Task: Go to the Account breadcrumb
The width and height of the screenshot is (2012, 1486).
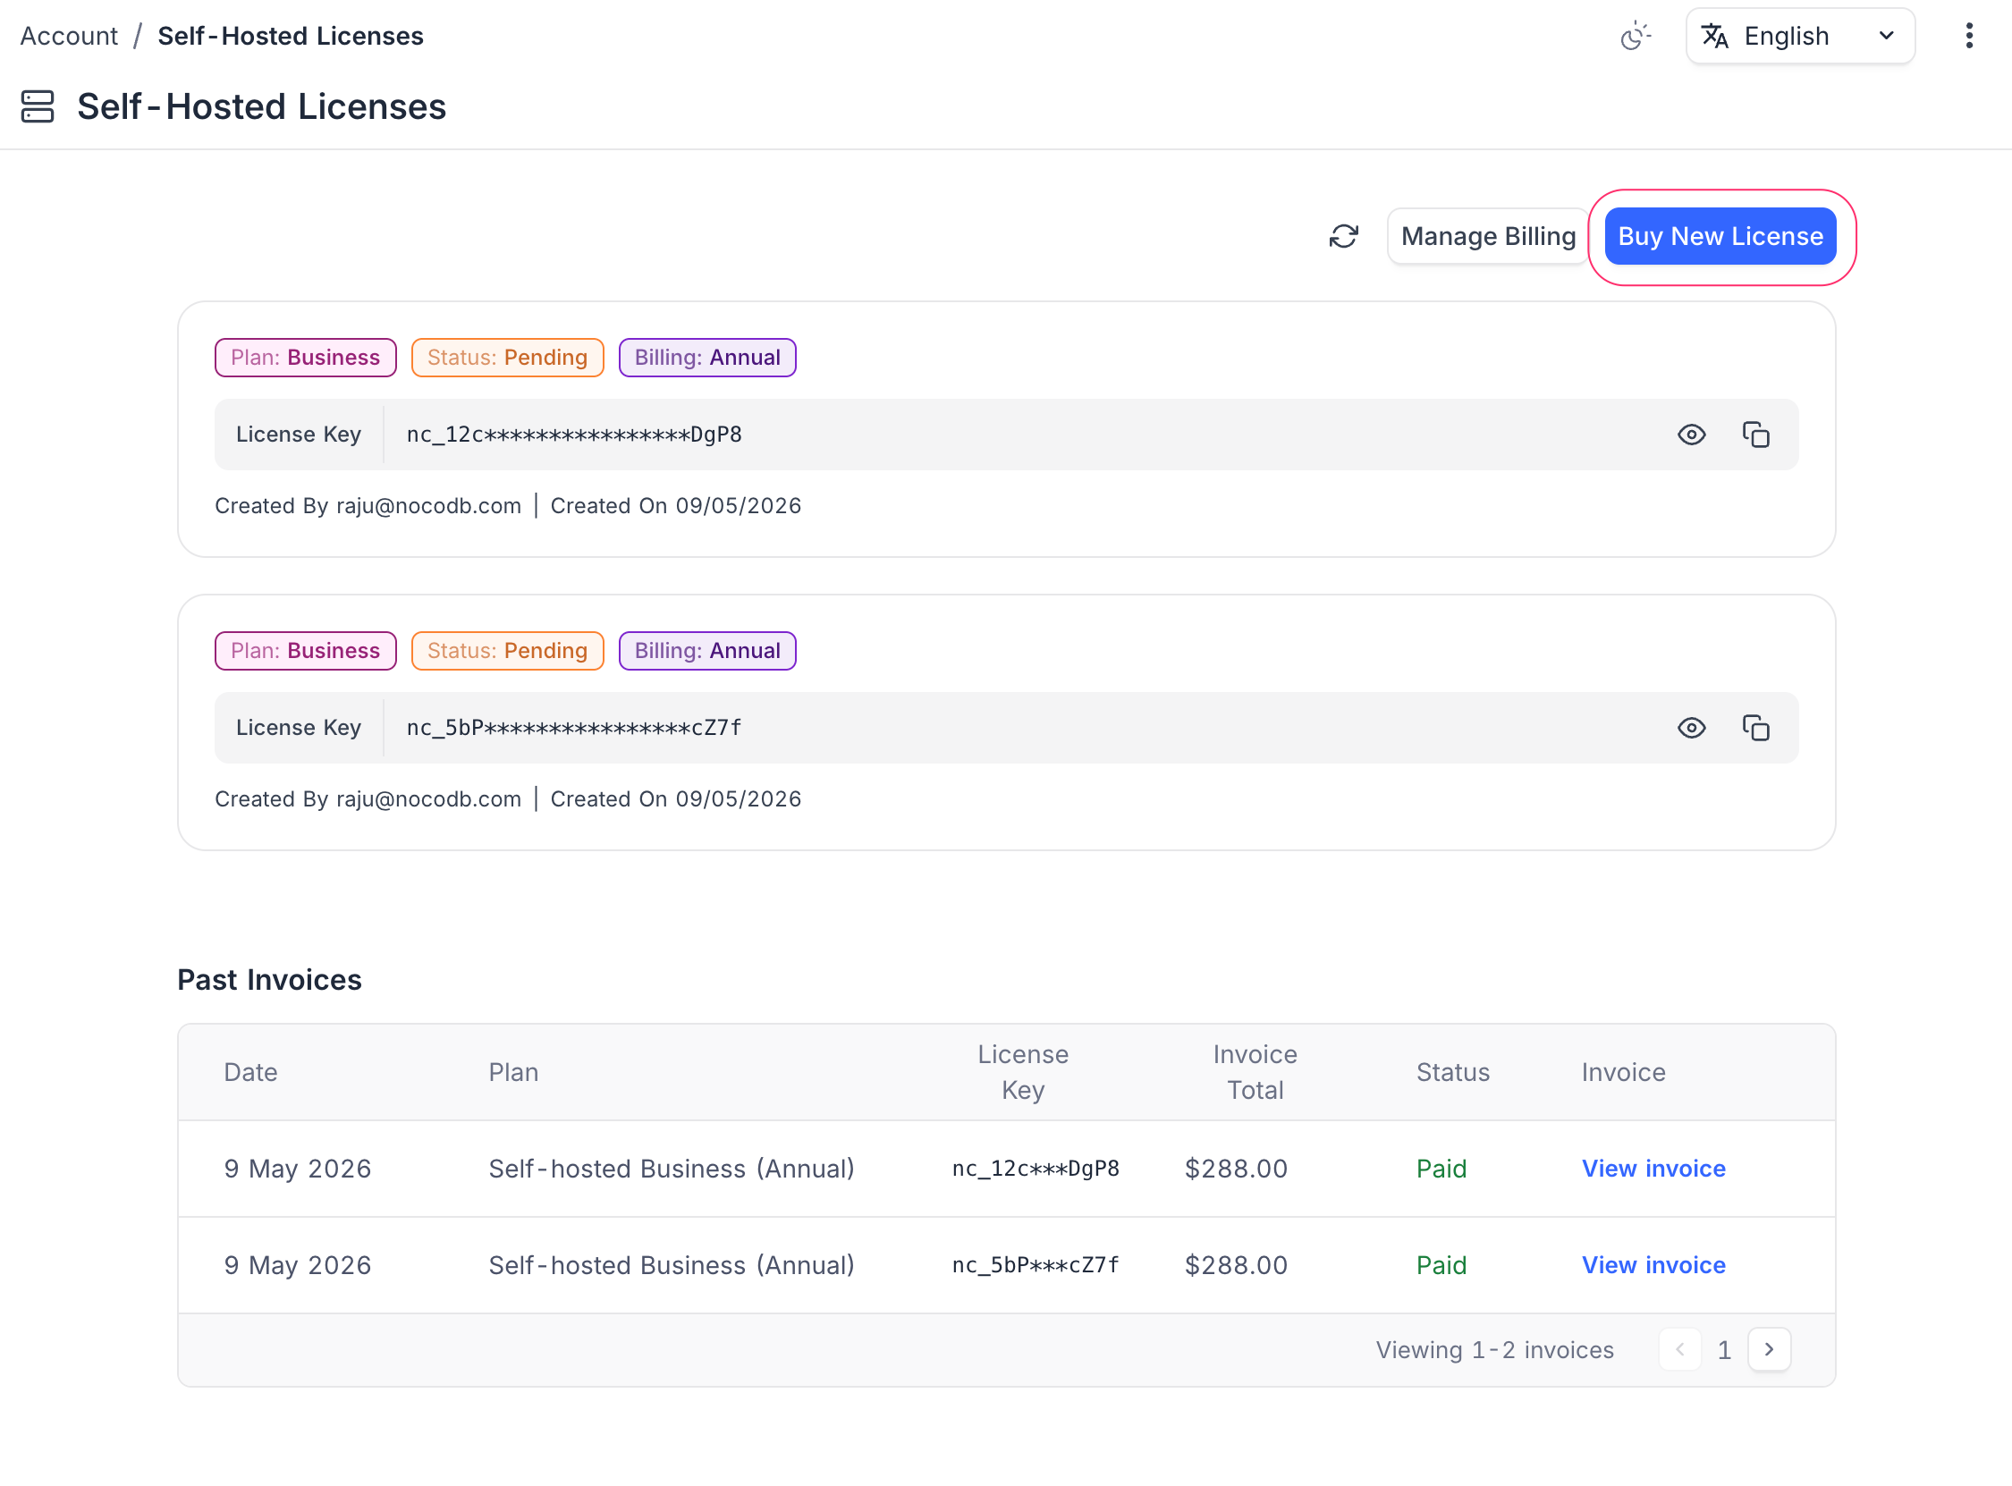Action: coord(69,36)
